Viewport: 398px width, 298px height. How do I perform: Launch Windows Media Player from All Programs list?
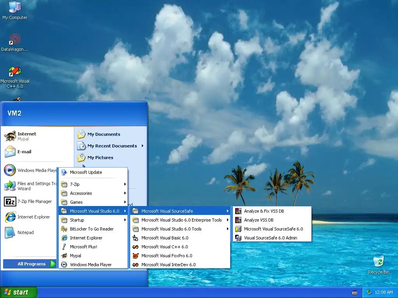93,265
